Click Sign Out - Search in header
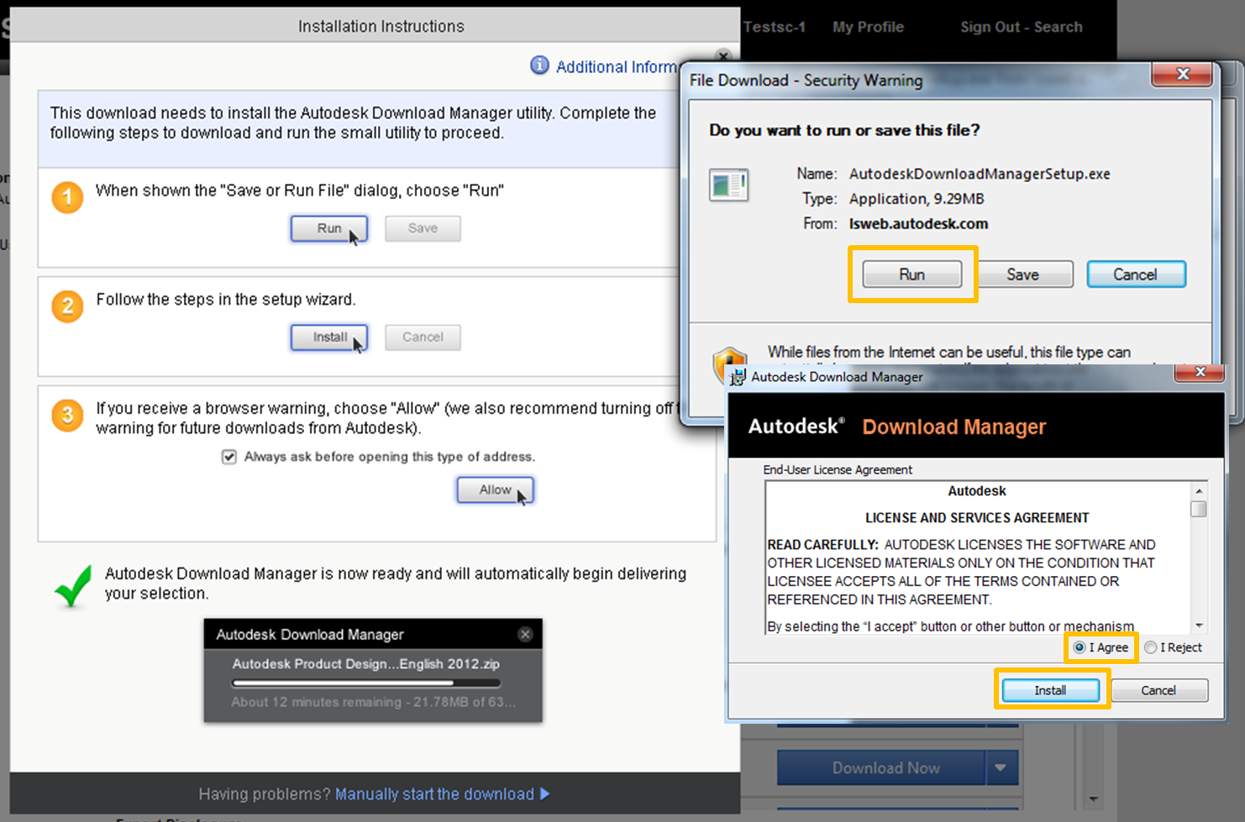The height and width of the screenshot is (822, 1245). 1021,27
